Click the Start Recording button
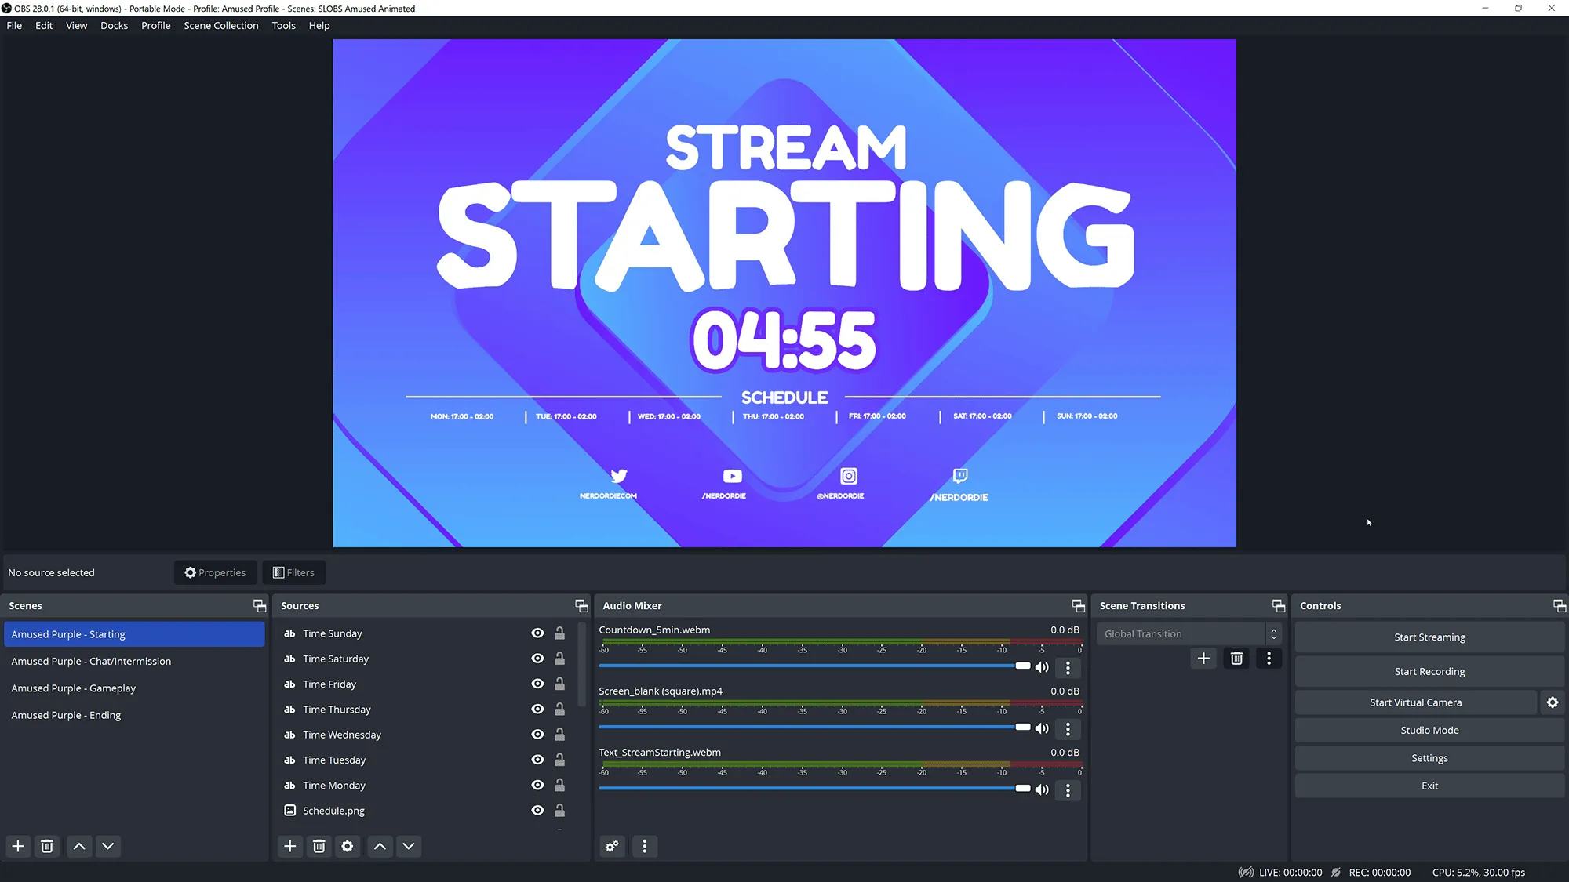1569x882 pixels. click(x=1430, y=671)
